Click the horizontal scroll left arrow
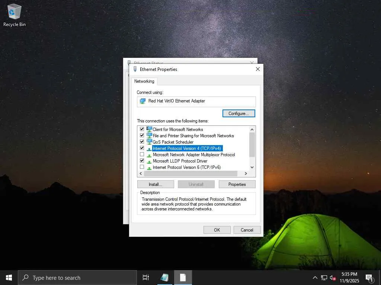The width and height of the screenshot is (381, 285). (x=140, y=174)
